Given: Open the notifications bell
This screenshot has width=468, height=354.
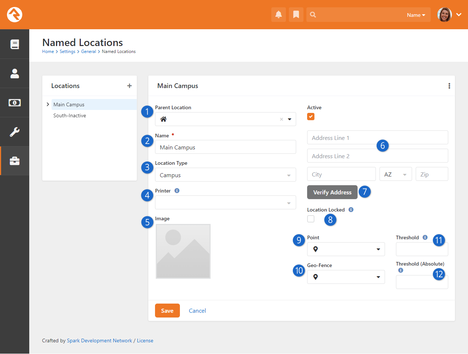Looking at the screenshot, I should pos(279,15).
